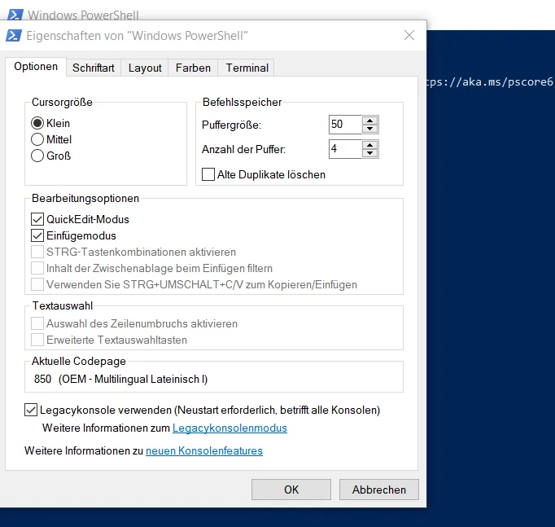The width and height of the screenshot is (555, 527).
Task: Increase Anzahl der Puffer with up arrow
Action: (370, 145)
